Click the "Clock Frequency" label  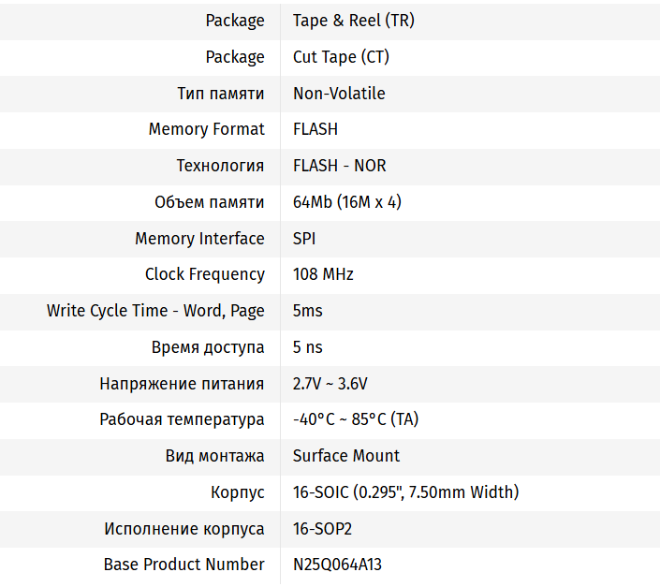click(204, 274)
